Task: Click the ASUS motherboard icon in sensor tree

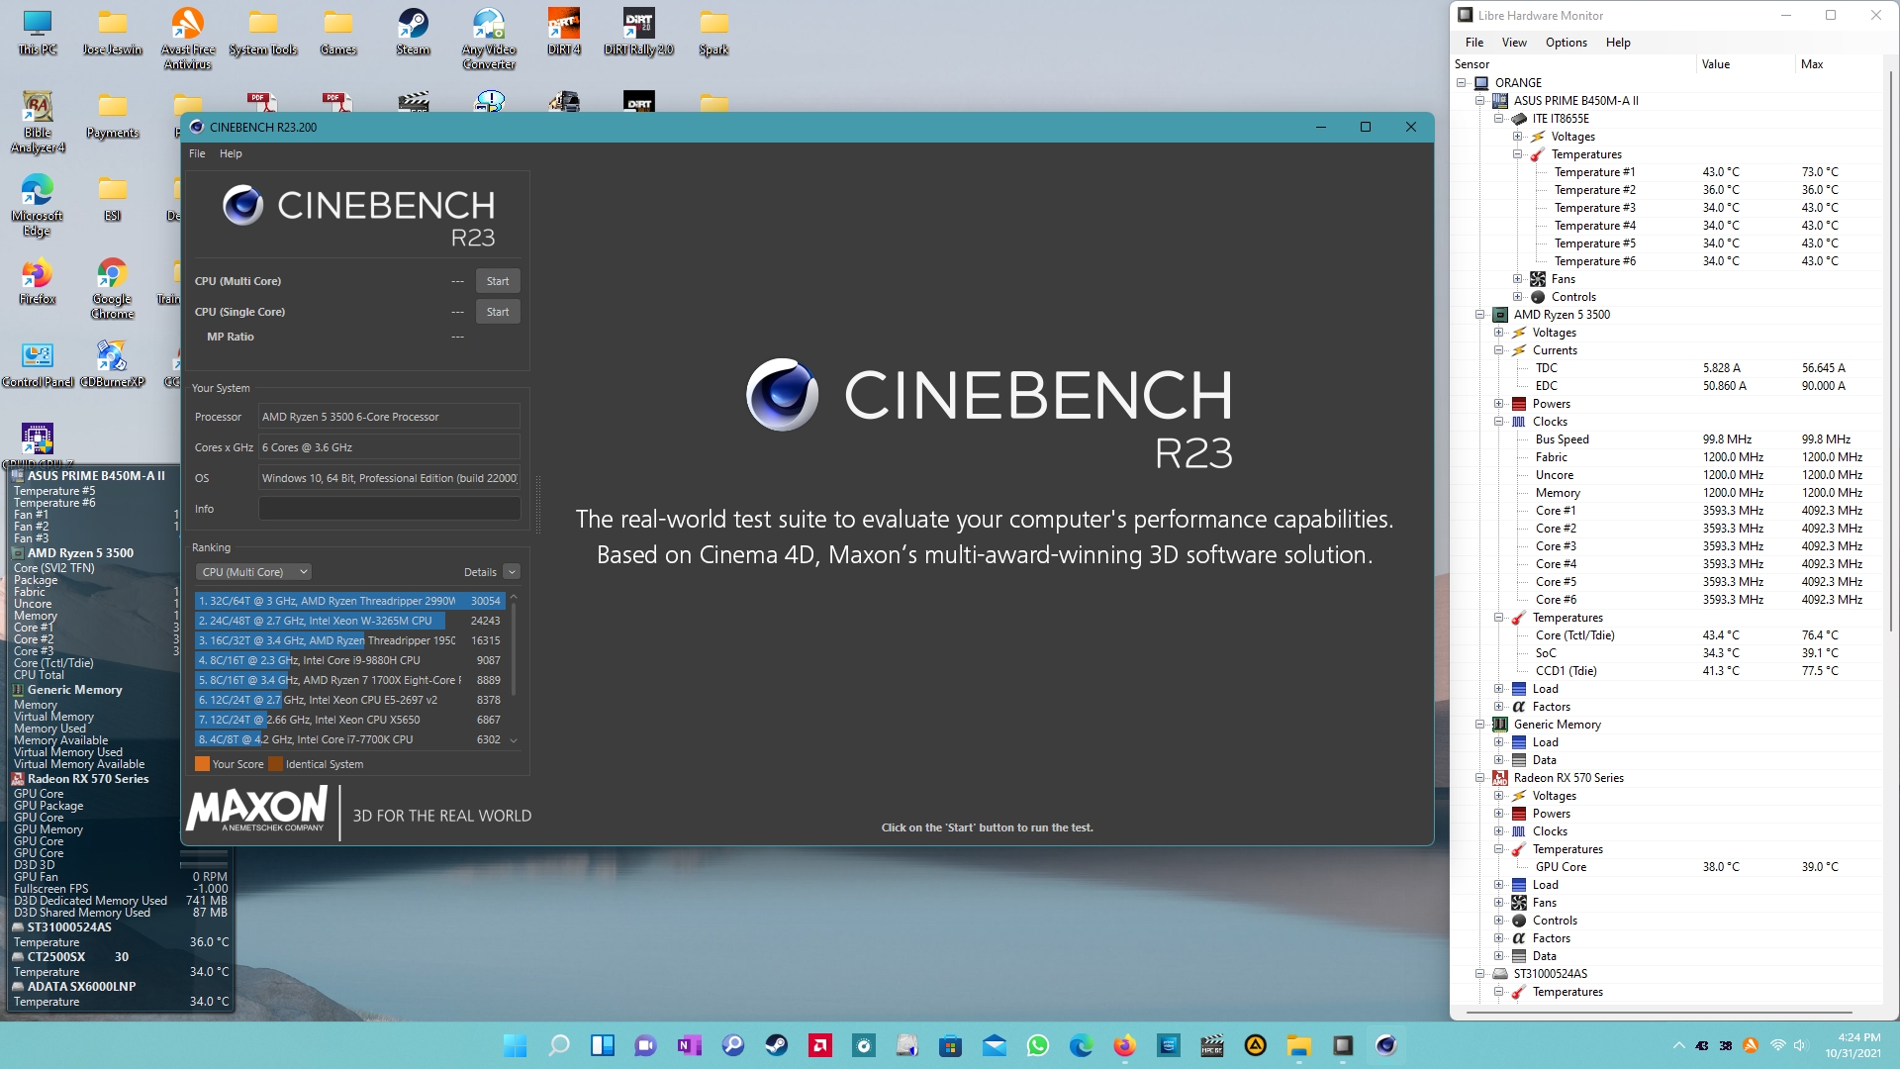Action: click(1500, 101)
